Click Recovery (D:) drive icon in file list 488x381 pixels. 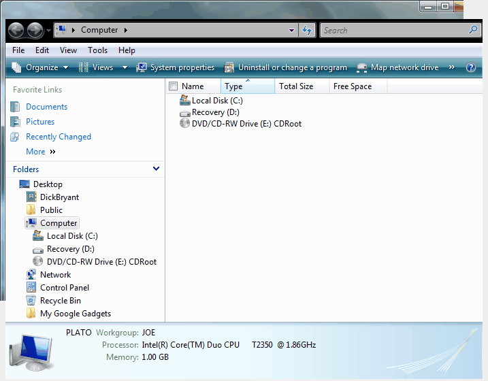tap(185, 113)
